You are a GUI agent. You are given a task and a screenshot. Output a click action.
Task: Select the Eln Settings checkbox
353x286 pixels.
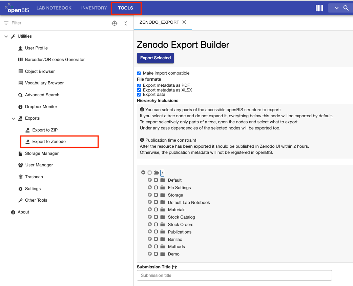[x=156, y=187]
